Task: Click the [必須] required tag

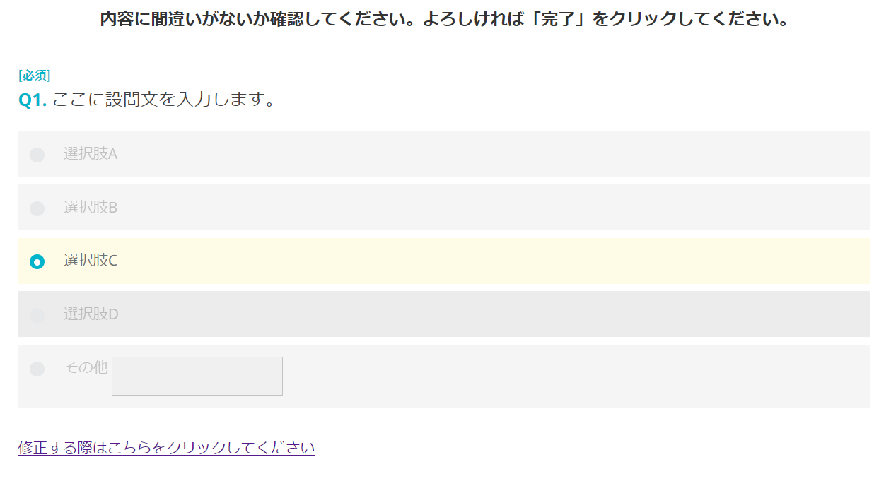Action: tap(34, 76)
